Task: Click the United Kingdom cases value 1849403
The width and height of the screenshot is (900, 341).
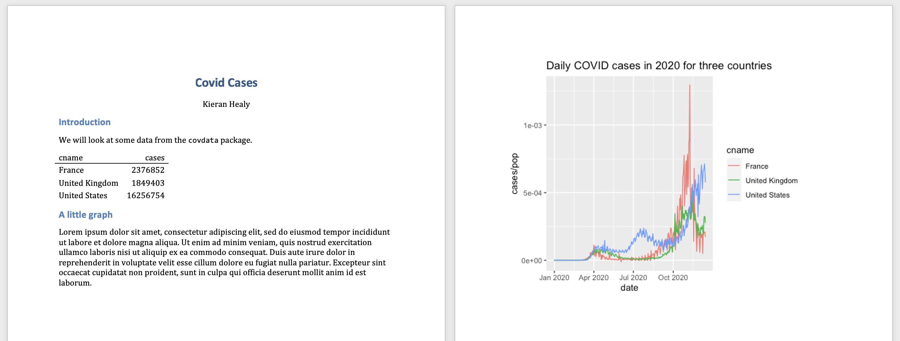Action: [148, 183]
